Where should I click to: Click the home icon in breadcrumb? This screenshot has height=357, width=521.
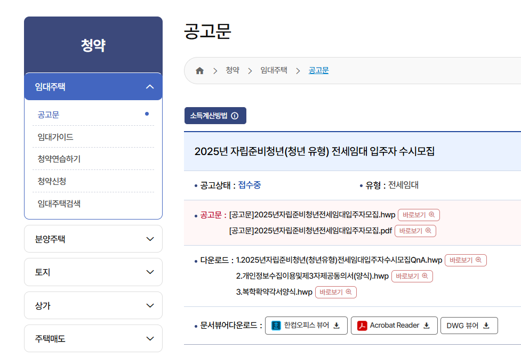pyautogui.click(x=199, y=70)
